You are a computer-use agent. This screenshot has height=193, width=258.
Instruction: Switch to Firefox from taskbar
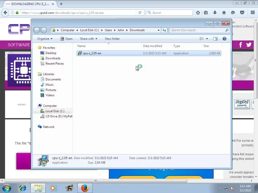coord(85,188)
